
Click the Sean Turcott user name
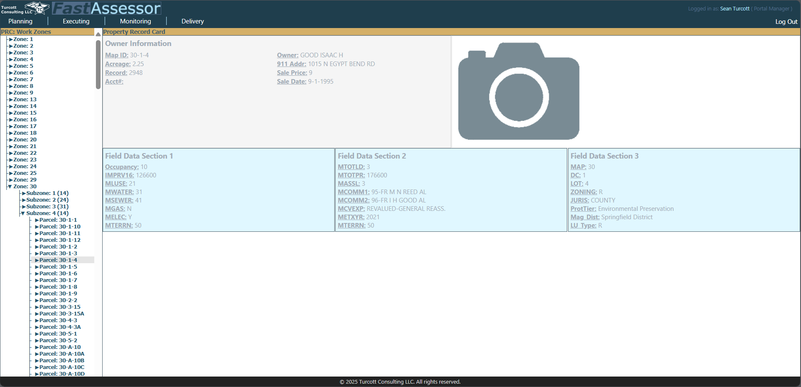[734, 9]
